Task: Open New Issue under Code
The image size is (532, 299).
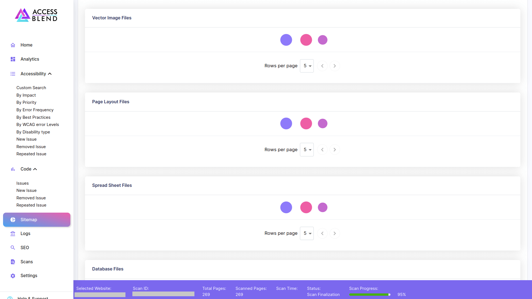Action: click(x=26, y=190)
